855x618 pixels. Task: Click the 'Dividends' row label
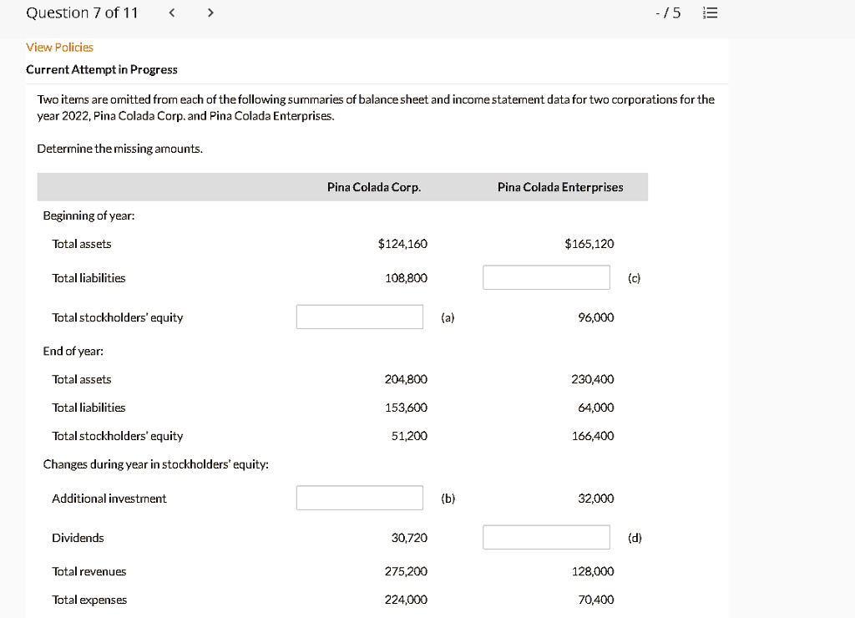click(x=78, y=538)
